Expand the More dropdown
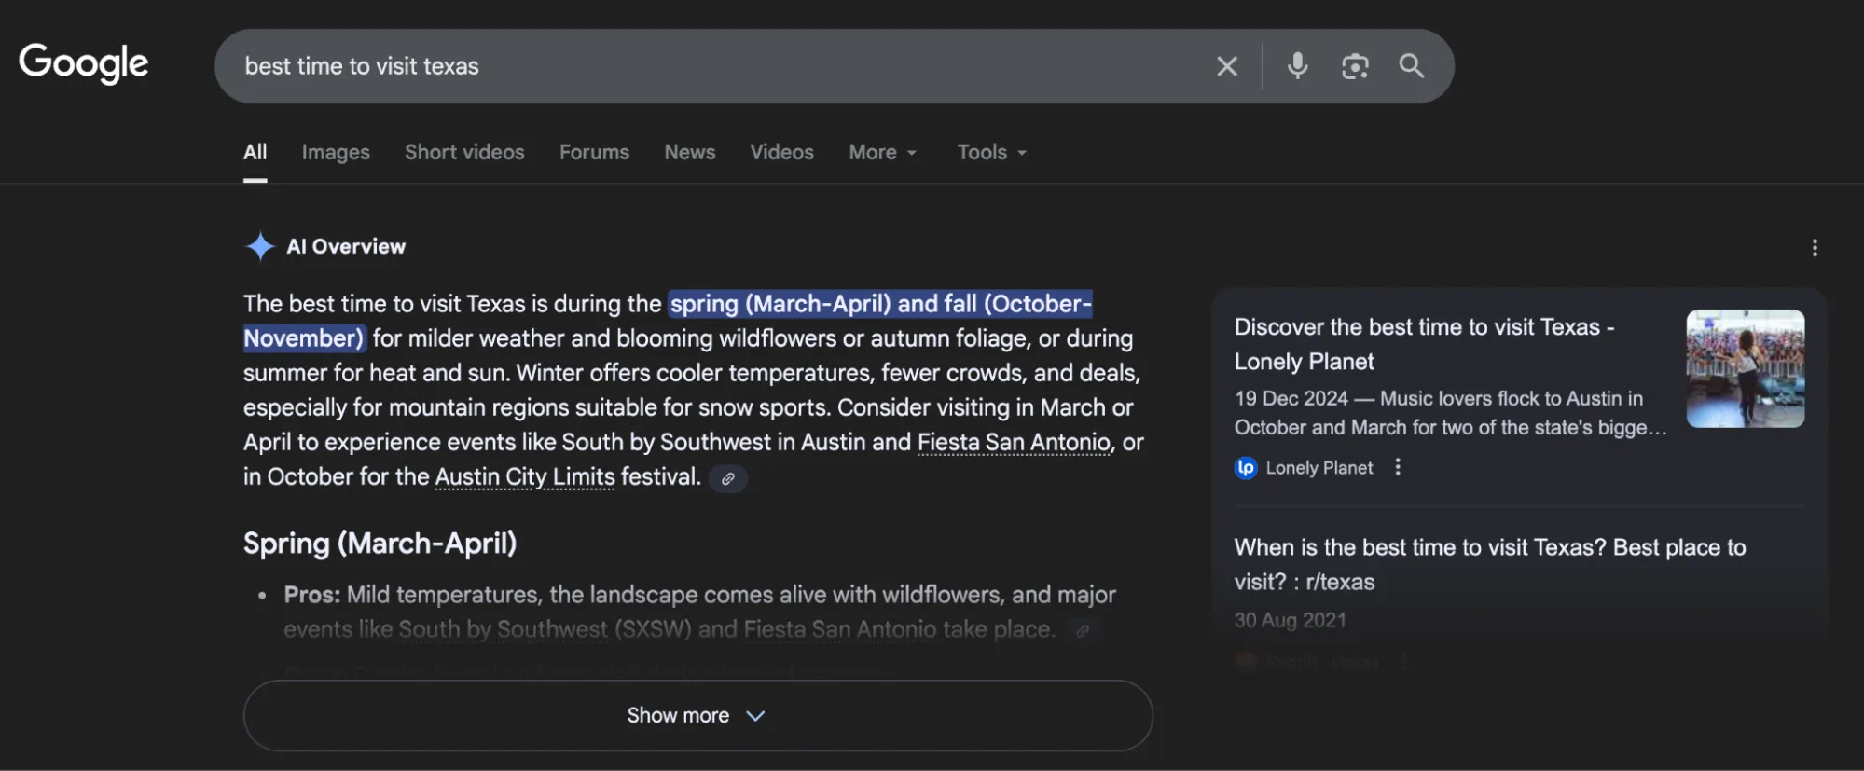Screen dimensions: 1864x771 tap(882, 152)
